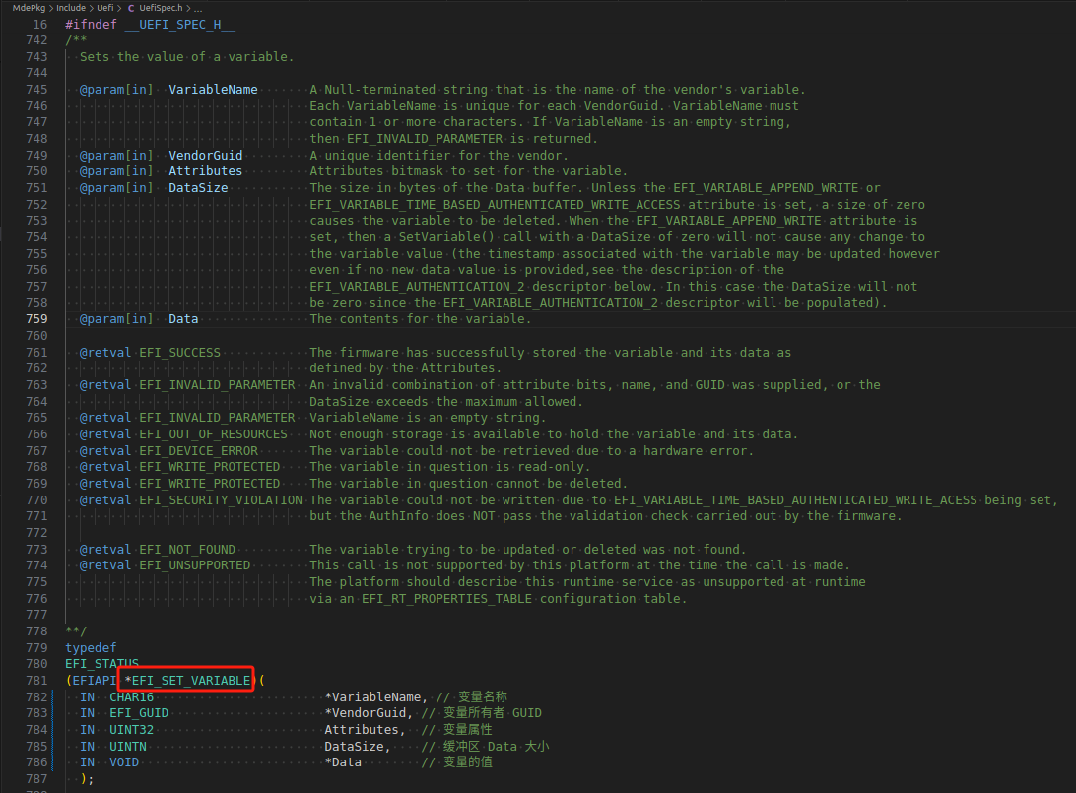Expand the trailing "..." breadcrumb item

197,7
